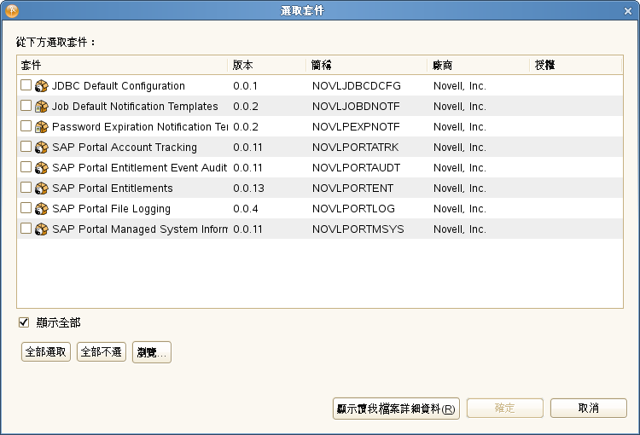Check the SAP Portal File Logging checkbox
The width and height of the screenshot is (640, 435).
point(26,207)
